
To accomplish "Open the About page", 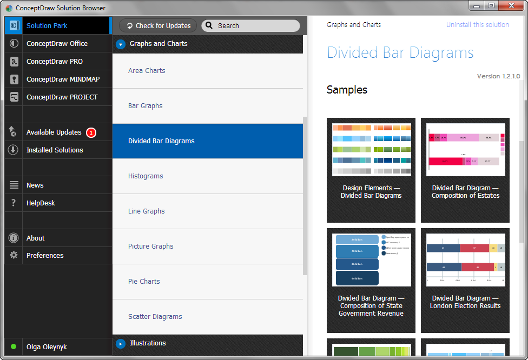I will 58,238.
